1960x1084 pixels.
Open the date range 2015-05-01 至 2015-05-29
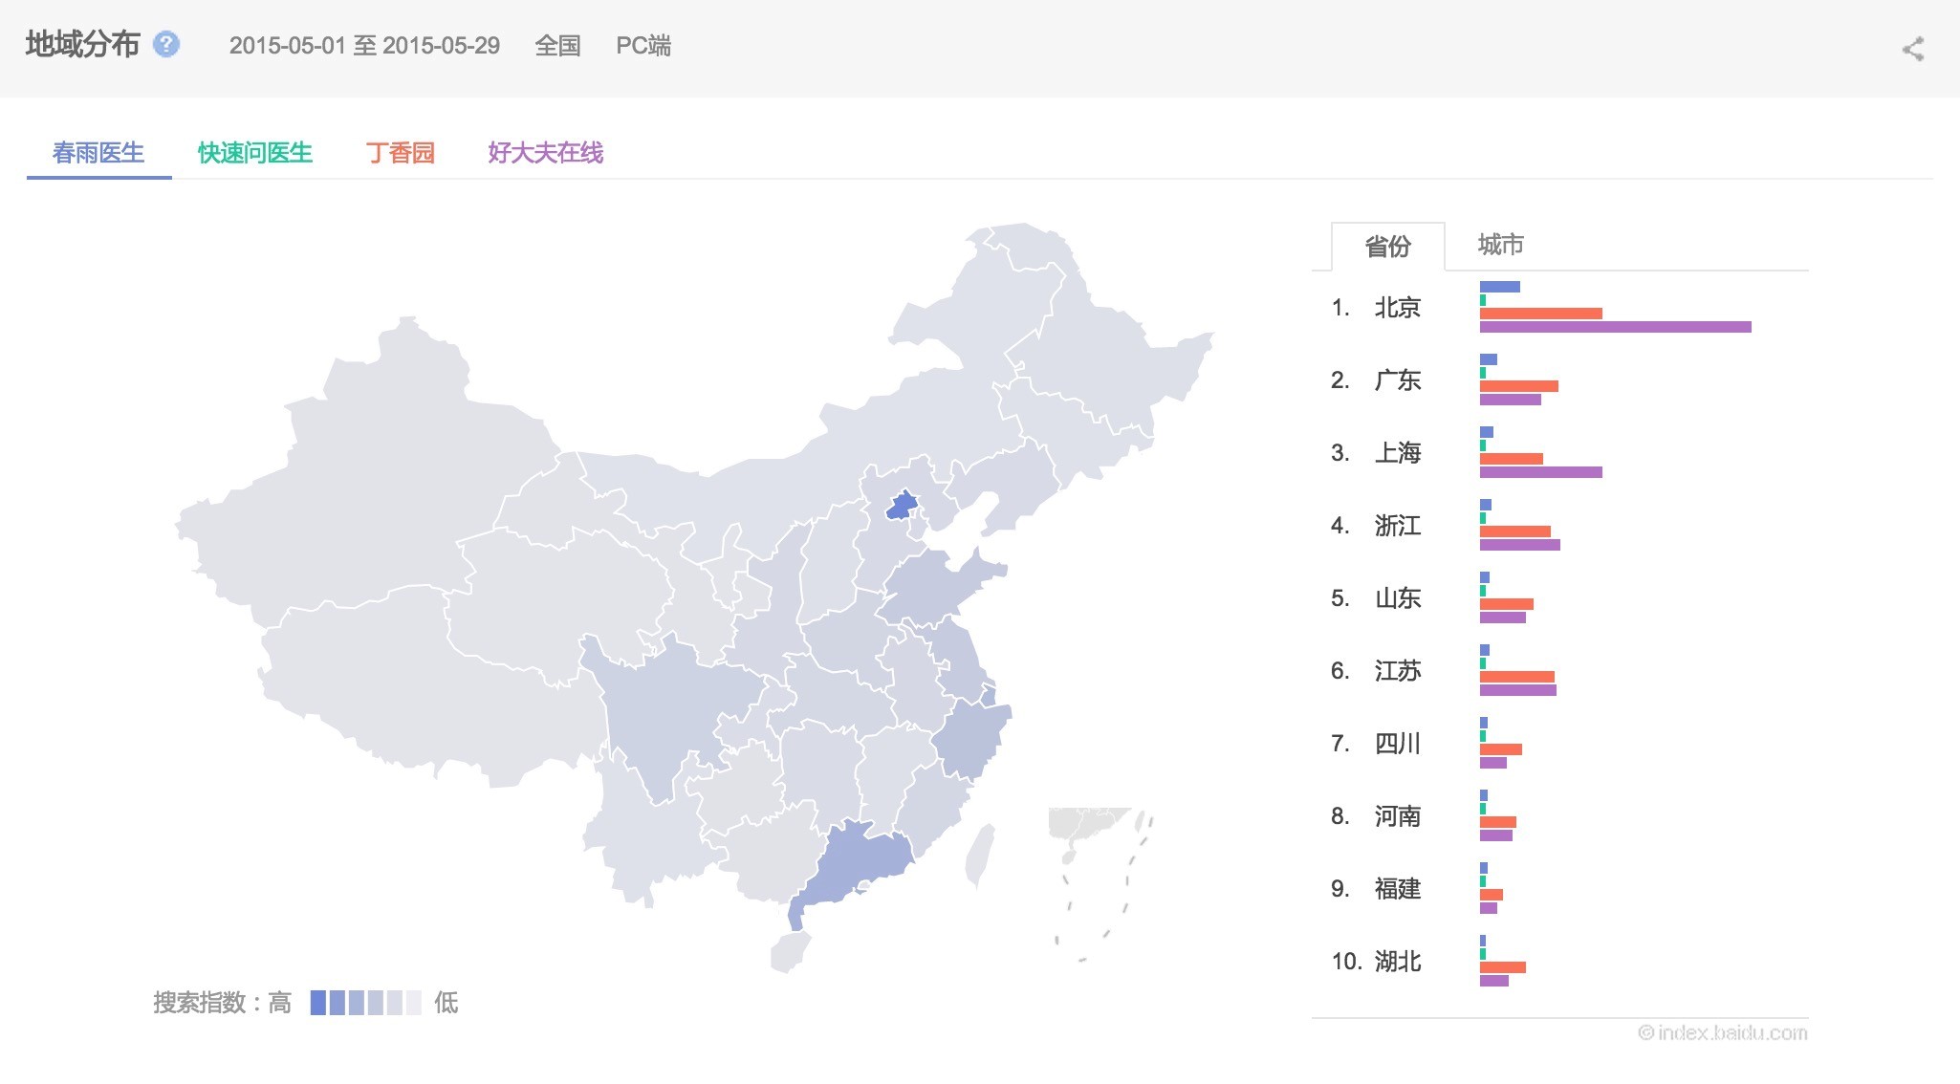(x=364, y=46)
